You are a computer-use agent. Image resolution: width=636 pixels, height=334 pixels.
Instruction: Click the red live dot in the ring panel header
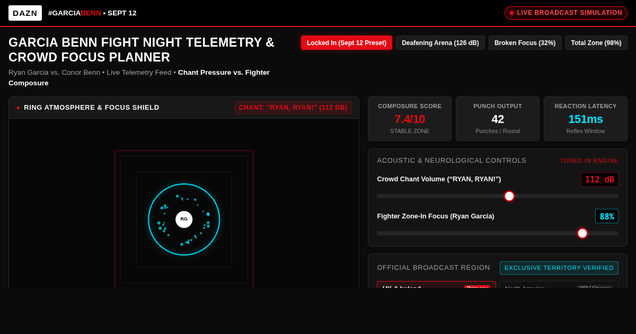(x=18, y=108)
